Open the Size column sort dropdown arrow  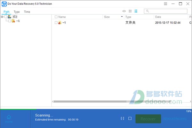click(x=122, y=17)
